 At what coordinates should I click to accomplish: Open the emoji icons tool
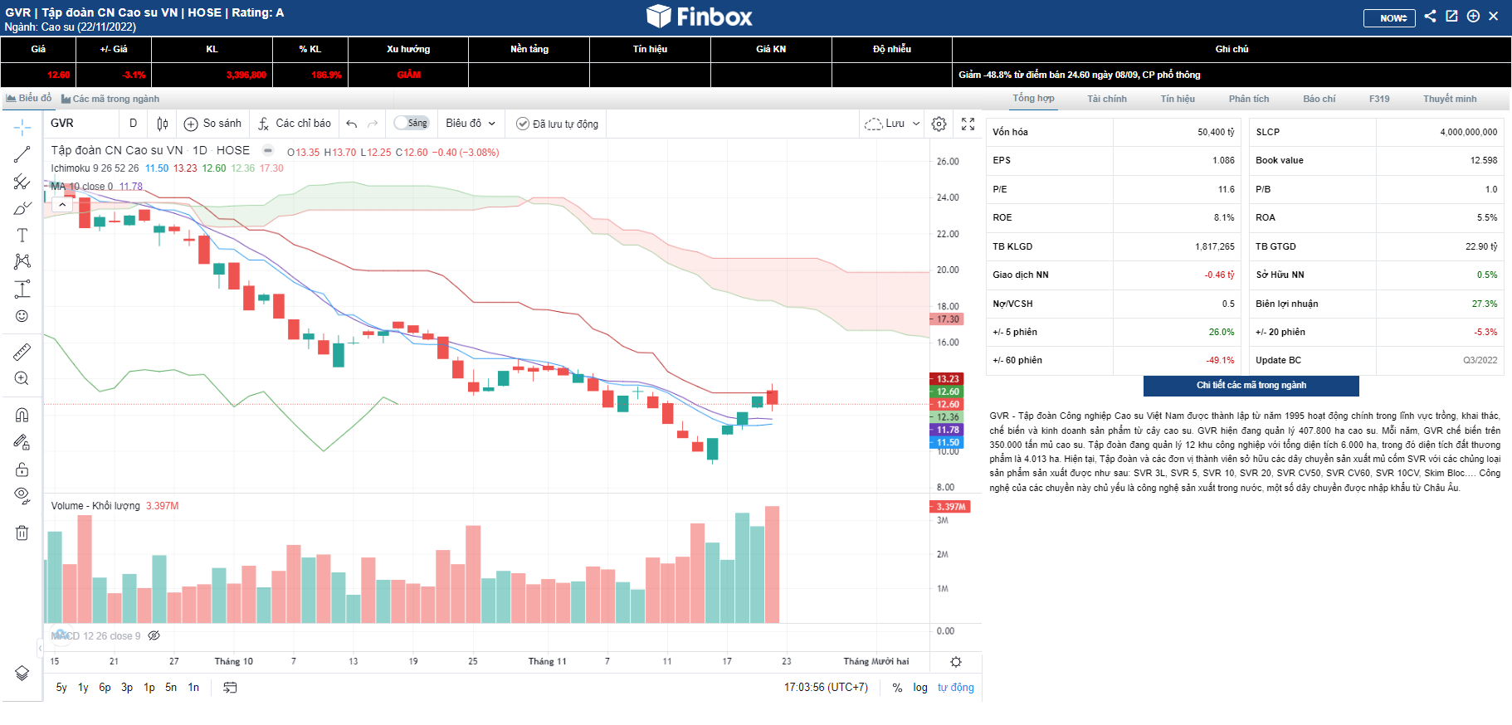click(22, 316)
